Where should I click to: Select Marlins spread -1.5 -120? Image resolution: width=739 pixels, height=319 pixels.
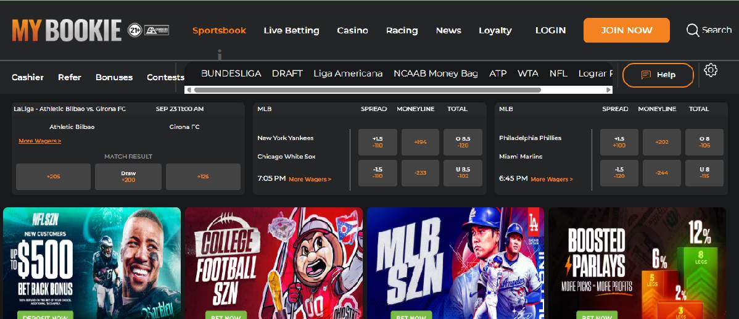click(x=619, y=173)
